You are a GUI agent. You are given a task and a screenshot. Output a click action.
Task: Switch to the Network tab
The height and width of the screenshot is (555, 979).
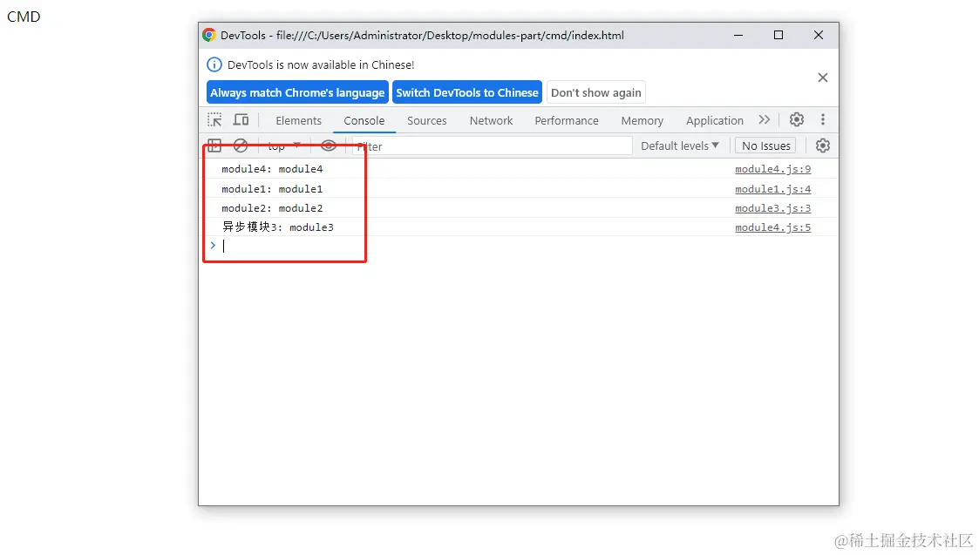coord(492,120)
